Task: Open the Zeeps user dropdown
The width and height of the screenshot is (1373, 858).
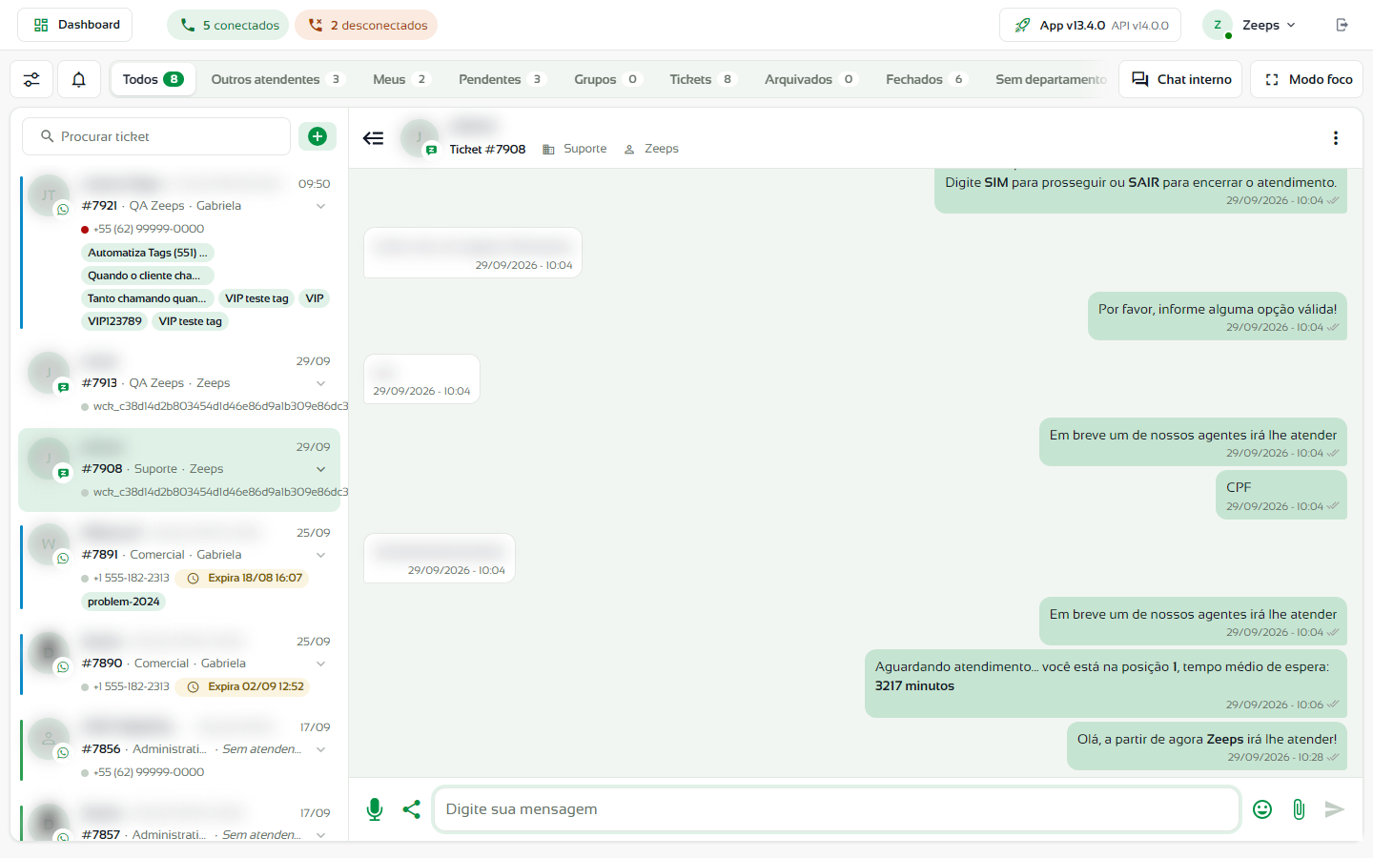Action: (1268, 25)
